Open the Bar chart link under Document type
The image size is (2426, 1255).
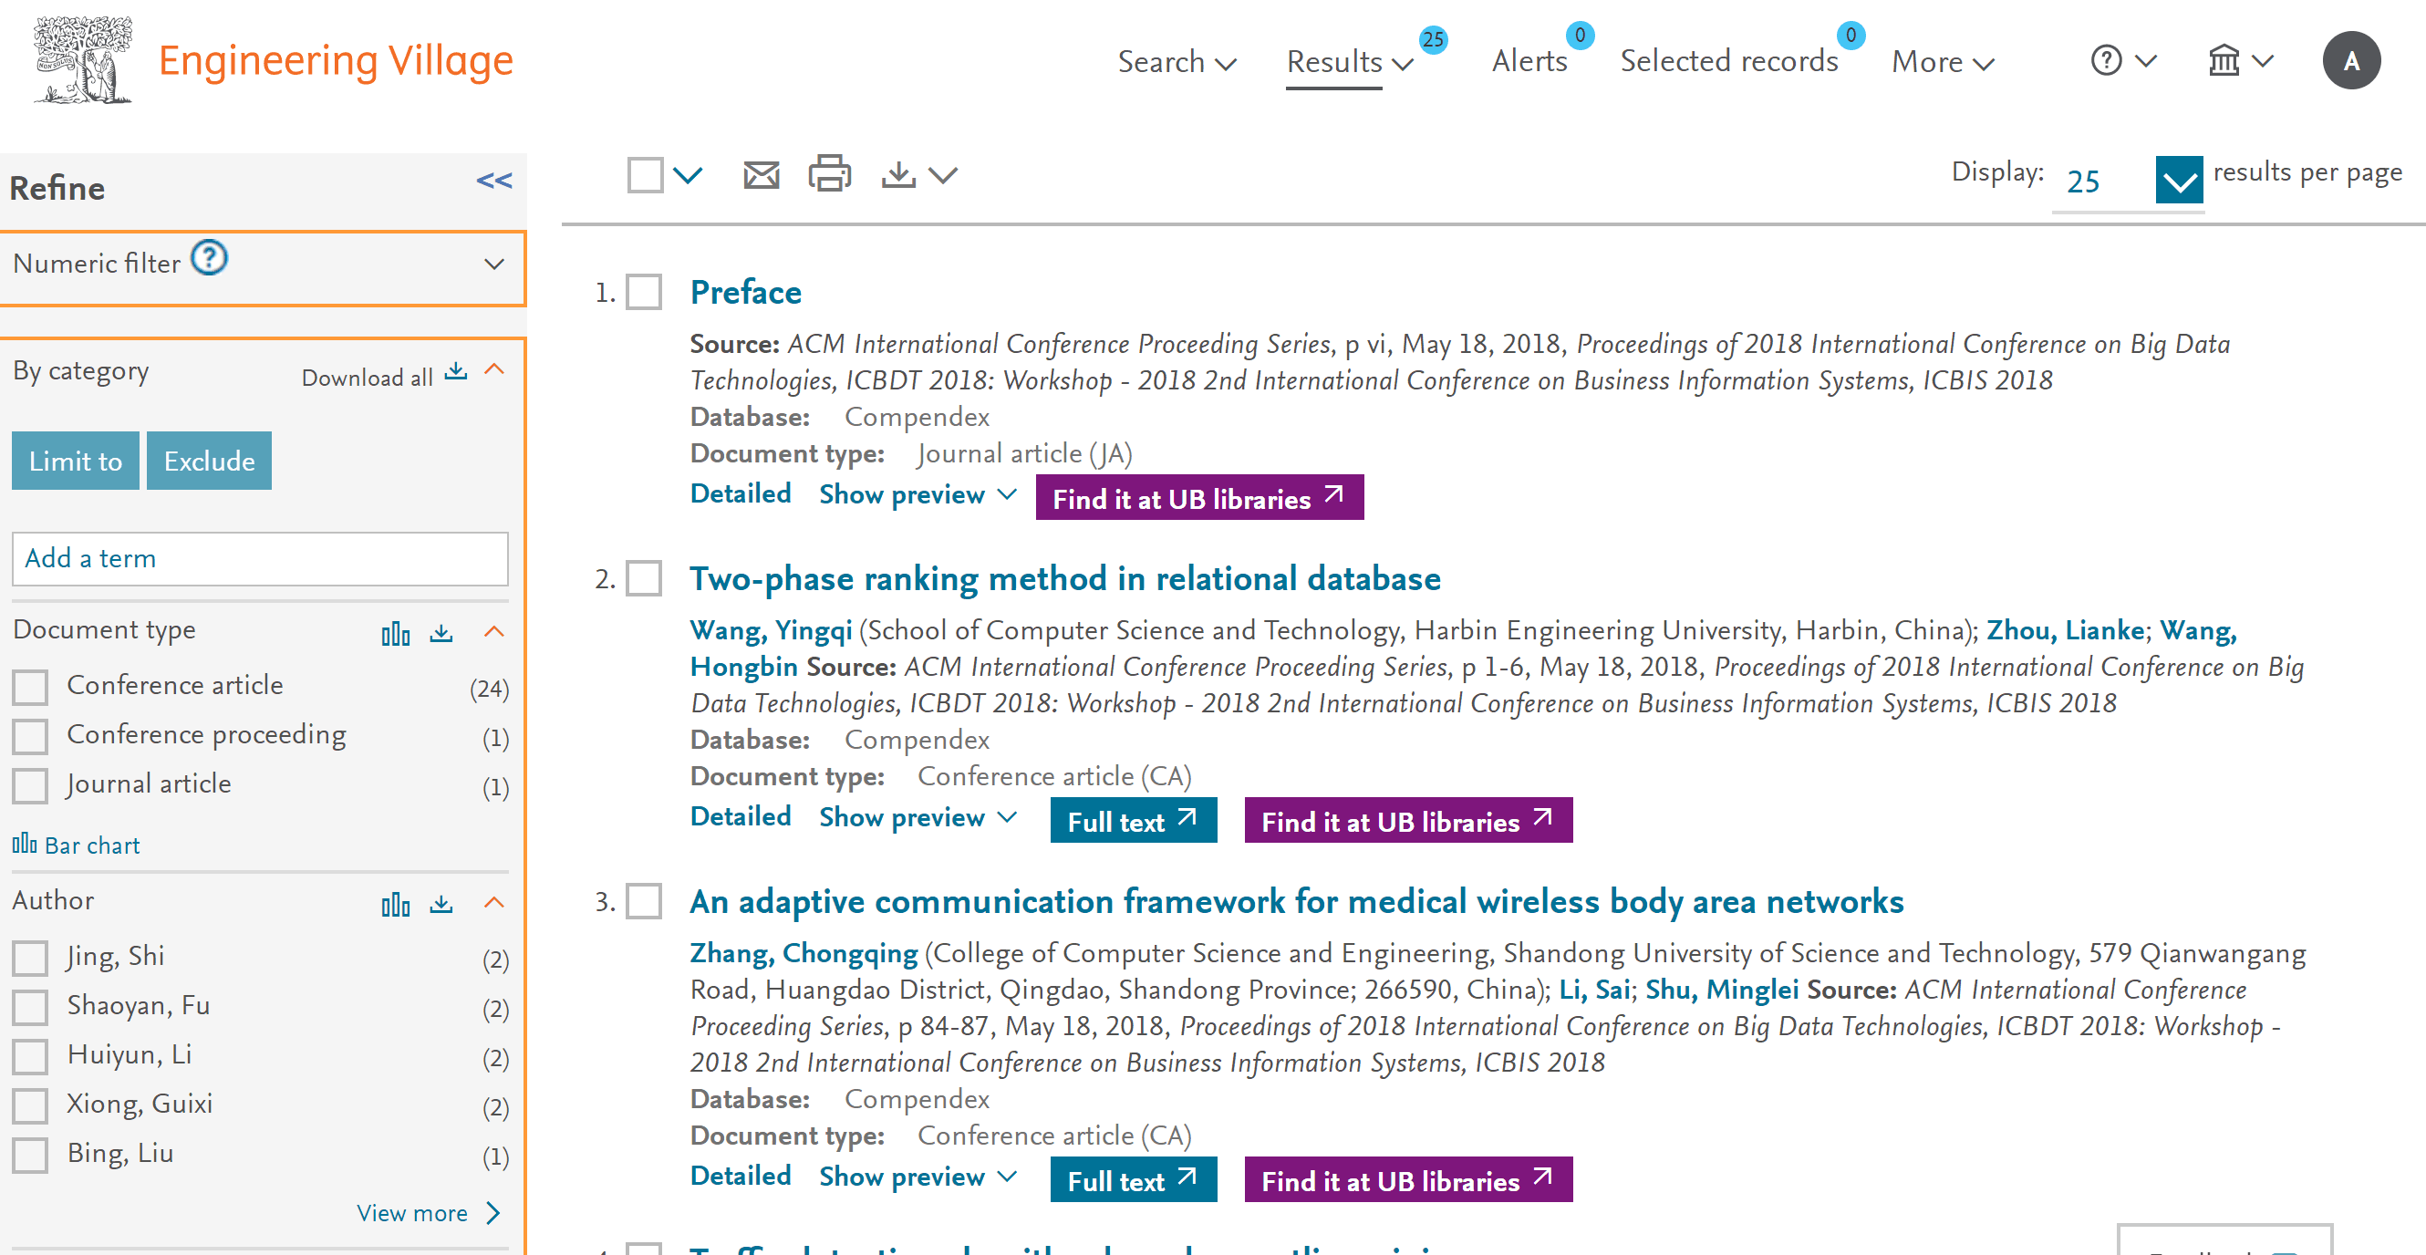(77, 845)
